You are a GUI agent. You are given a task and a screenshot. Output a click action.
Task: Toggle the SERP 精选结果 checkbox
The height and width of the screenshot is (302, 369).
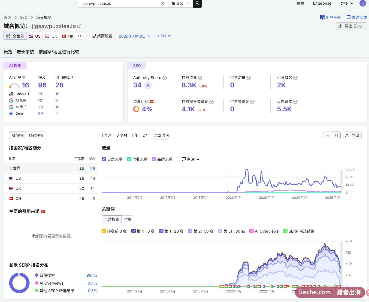285,231
